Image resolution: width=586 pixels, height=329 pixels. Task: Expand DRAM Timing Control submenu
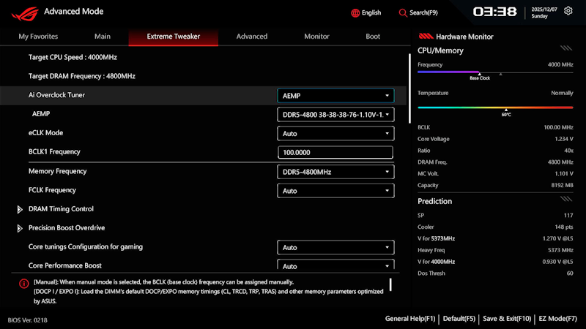tap(20, 210)
